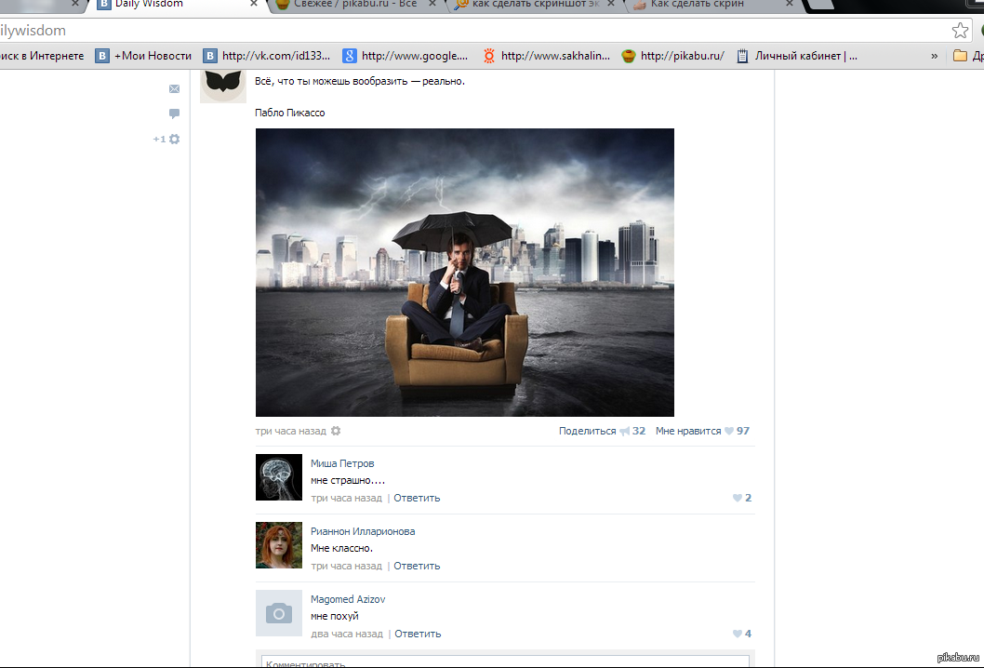The image size is (984, 668).
Task: Open the +Мои Новости bookmark
Action: coord(143,56)
